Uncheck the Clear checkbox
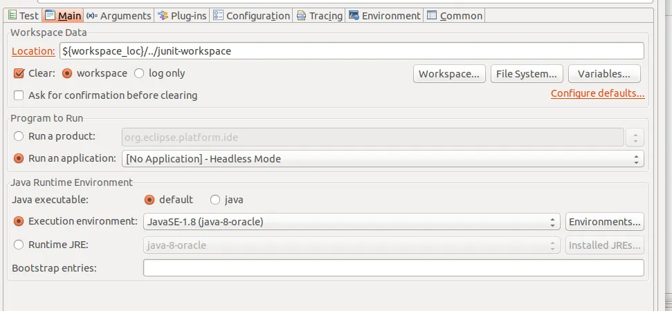This screenshot has height=311, width=672. pos(19,73)
